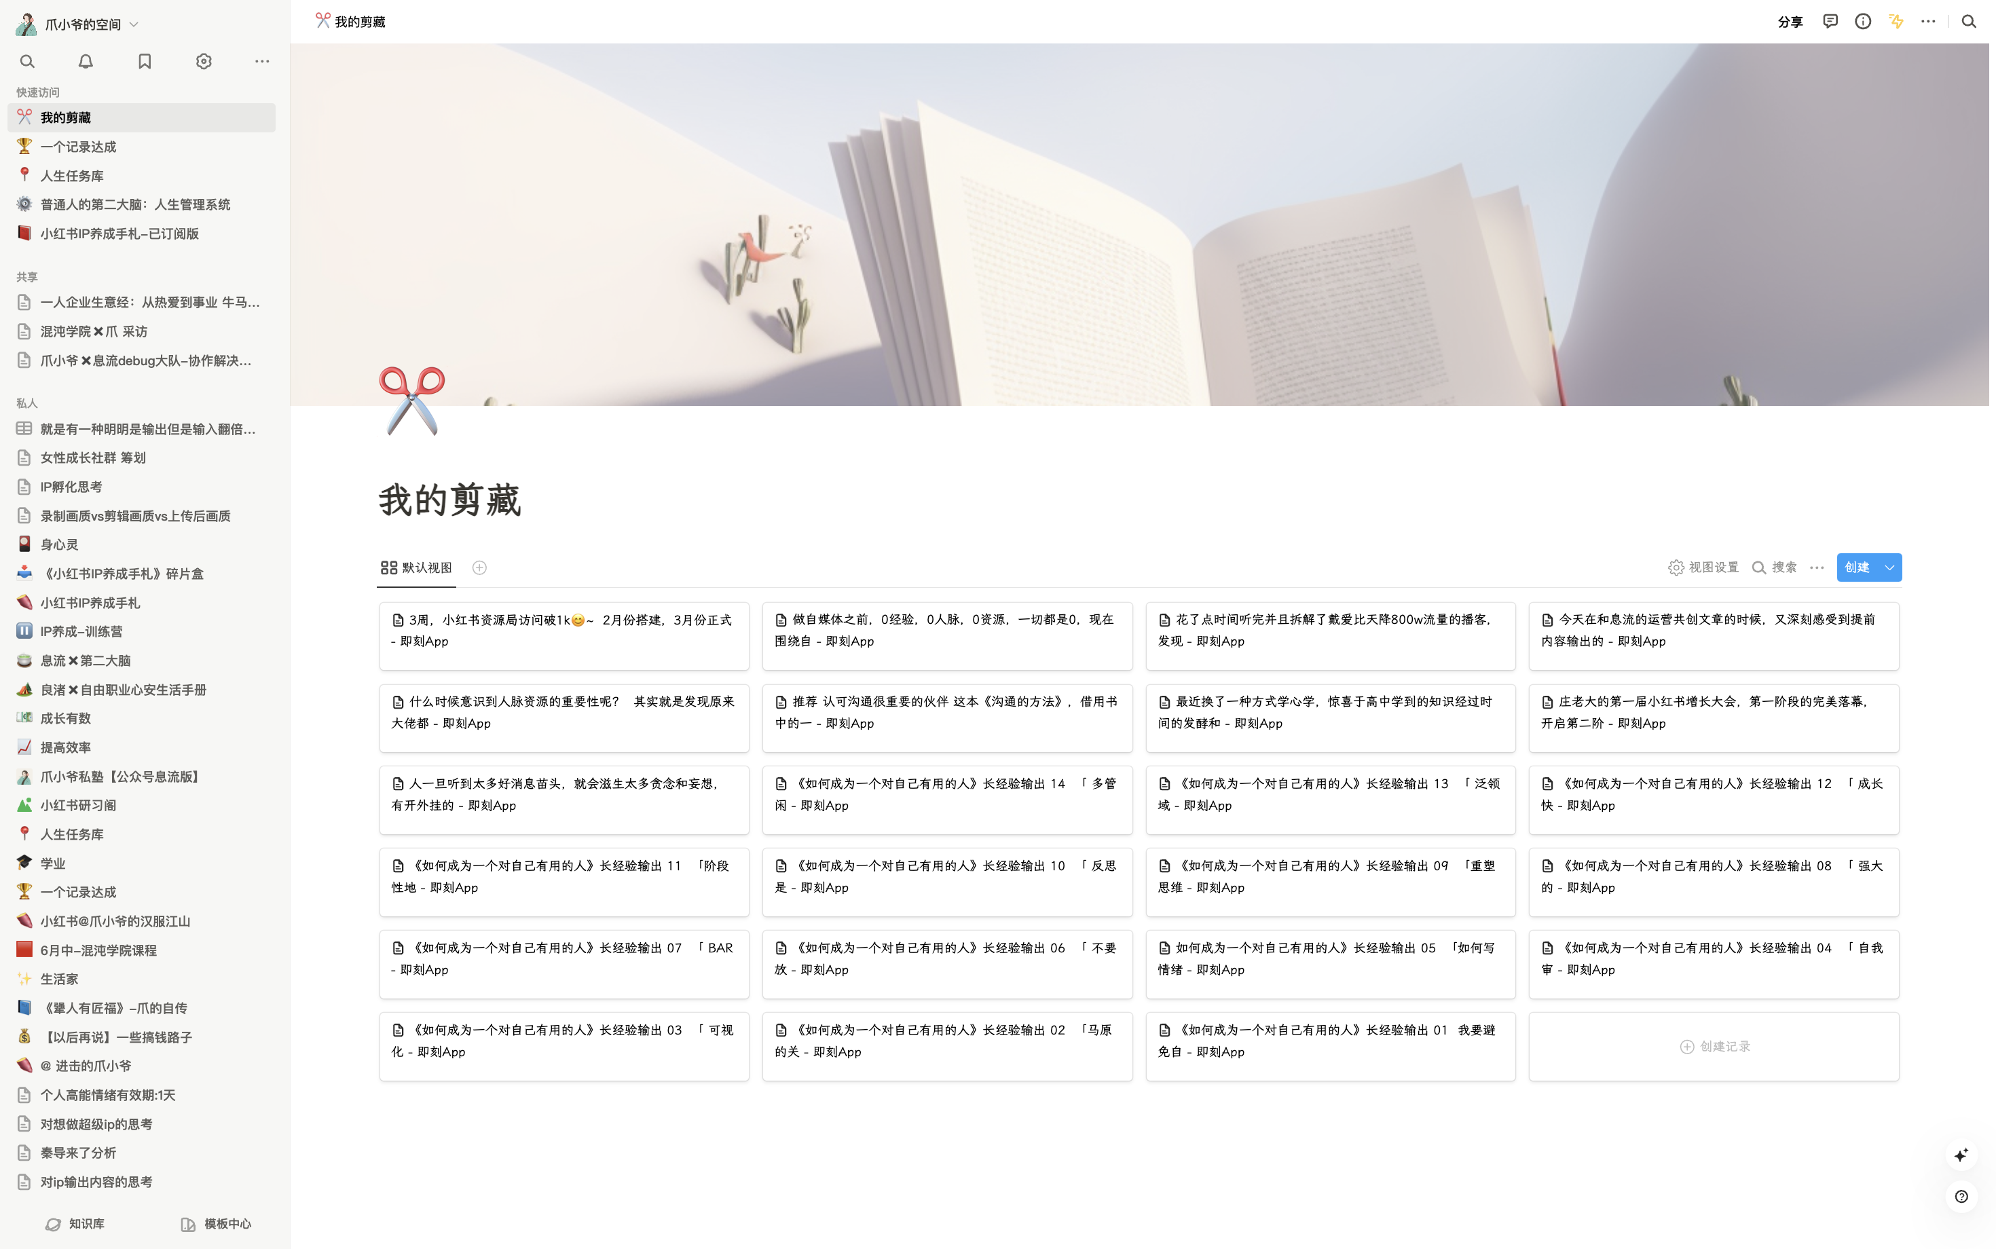Screen dimensions: 1996x1249
Task: Expand the 创建 button dropdown arrow
Action: [x=1889, y=567]
